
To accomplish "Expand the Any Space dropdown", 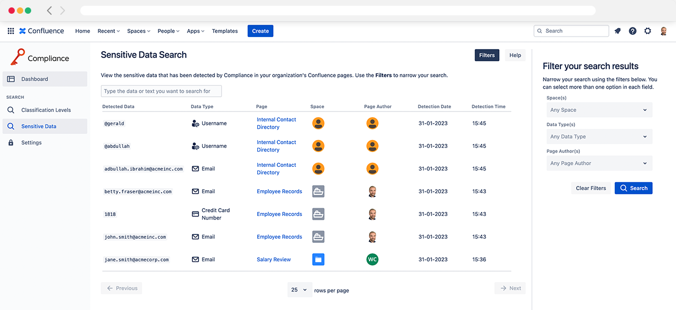I will tap(599, 110).
